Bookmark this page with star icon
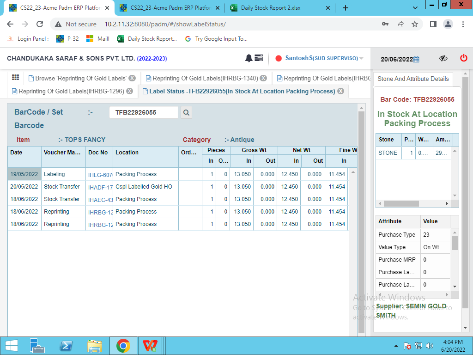Image resolution: width=473 pixels, height=355 pixels. pyautogui.click(x=415, y=24)
